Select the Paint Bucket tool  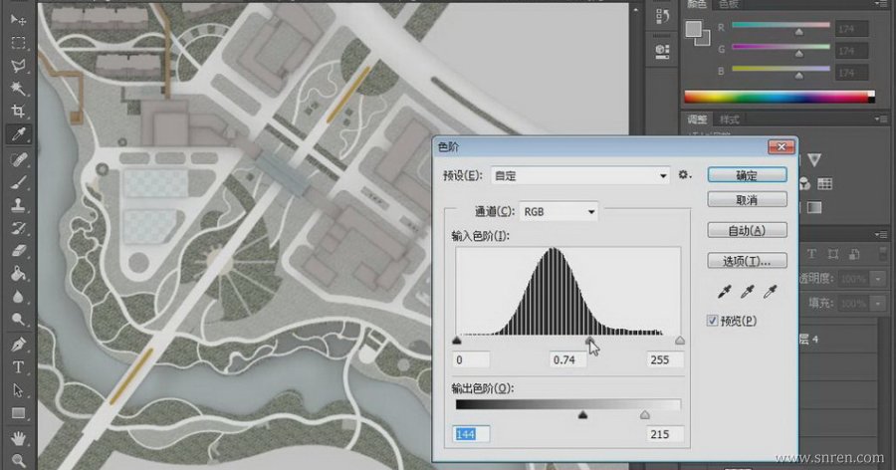tap(18, 274)
